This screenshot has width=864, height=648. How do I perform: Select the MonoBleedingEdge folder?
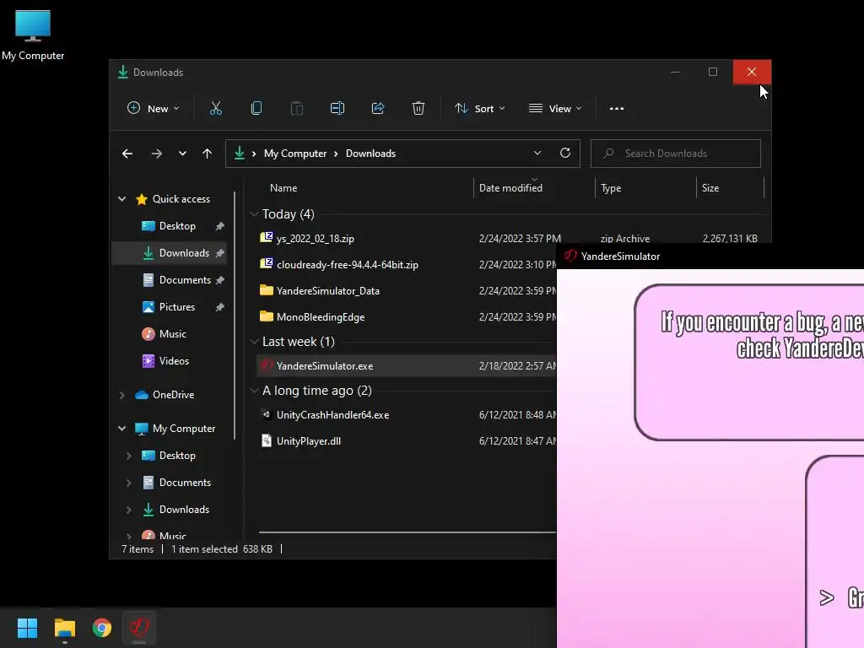321,317
